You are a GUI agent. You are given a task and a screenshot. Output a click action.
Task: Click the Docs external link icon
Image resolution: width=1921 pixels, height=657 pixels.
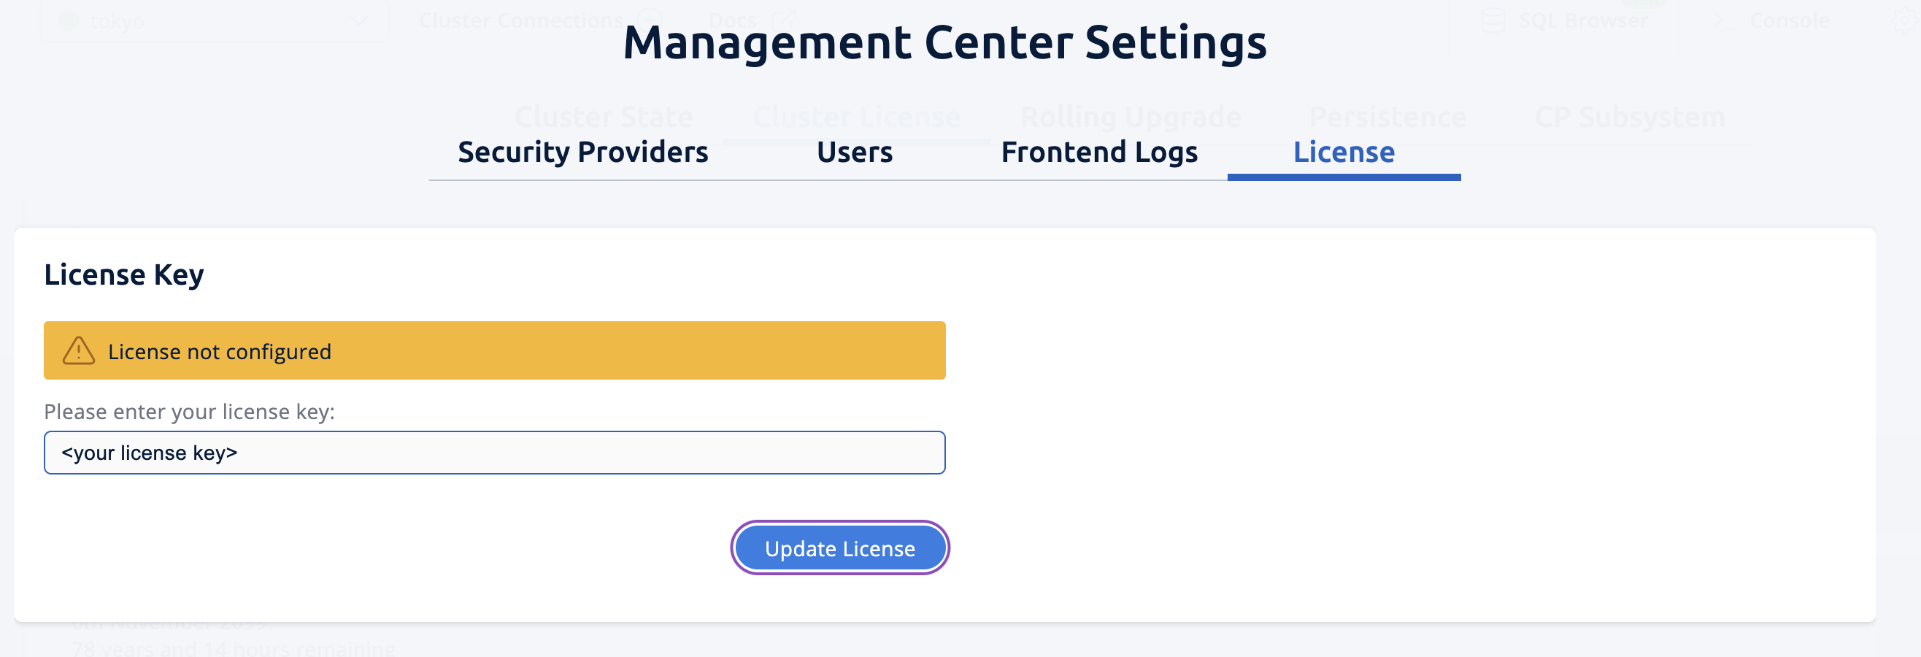[x=784, y=20]
